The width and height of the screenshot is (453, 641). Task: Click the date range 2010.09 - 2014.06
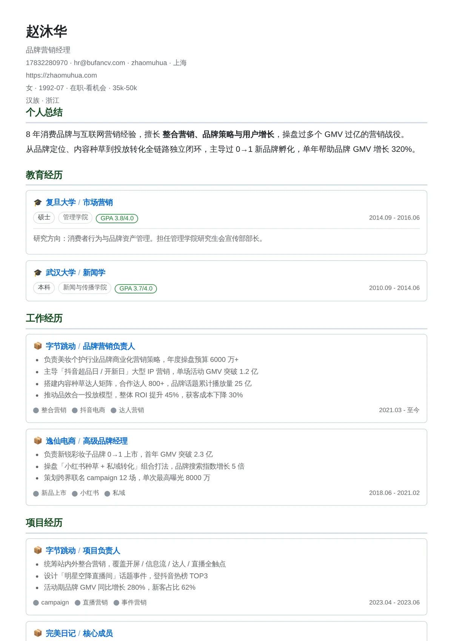pyautogui.click(x=394, y=288)
